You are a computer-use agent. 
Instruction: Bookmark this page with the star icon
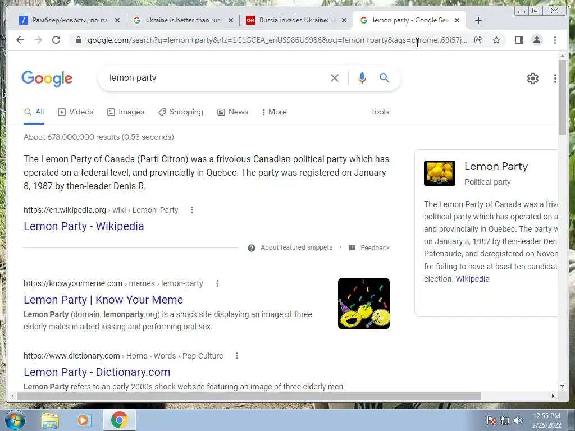496,40
